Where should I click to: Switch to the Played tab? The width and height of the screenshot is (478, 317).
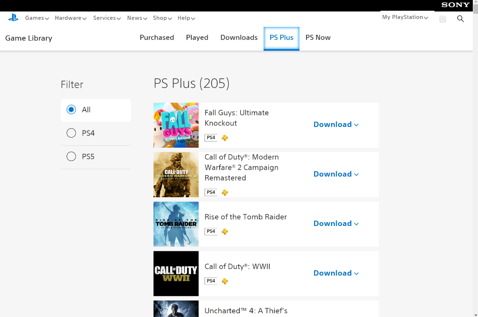click(x=197, y=37)
